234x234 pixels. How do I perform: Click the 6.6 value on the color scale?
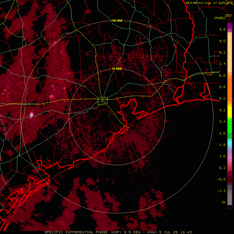coord(222,75)
